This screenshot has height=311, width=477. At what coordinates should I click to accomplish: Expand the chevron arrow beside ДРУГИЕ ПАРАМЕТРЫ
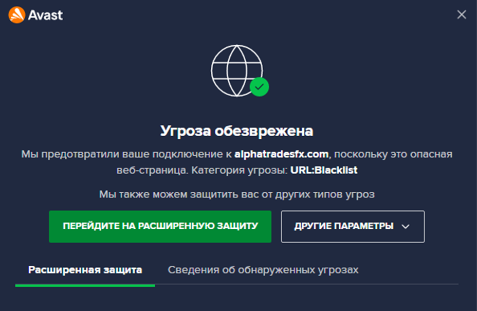click(x=406, y=226)
